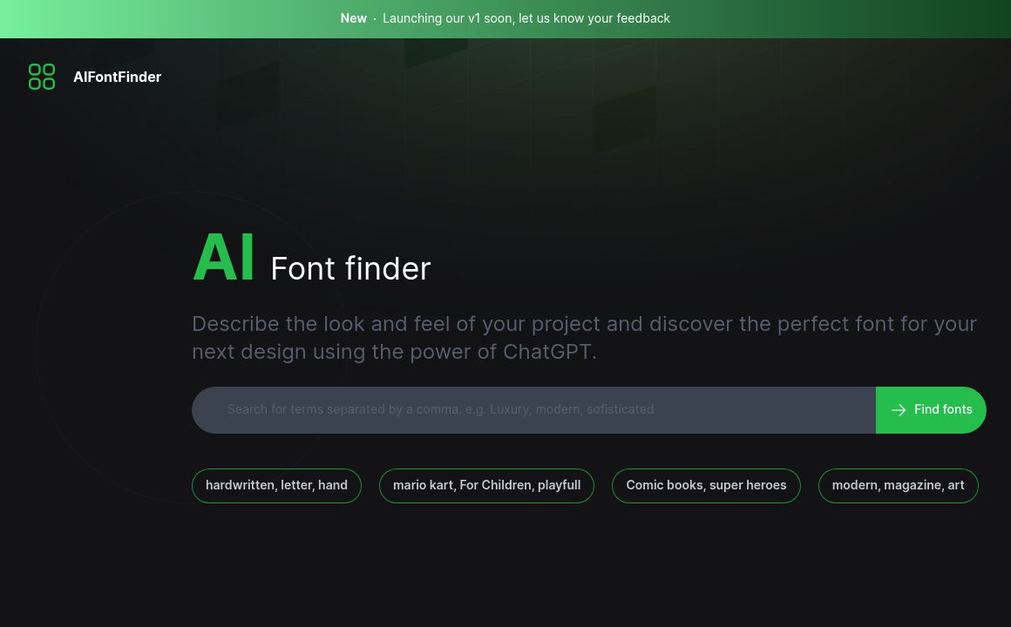This screenshot has width=1011, height=627.
Task: Open the 'Launching our v1 soon' notice
Action: pyautogui.click(x=526, y=18)
